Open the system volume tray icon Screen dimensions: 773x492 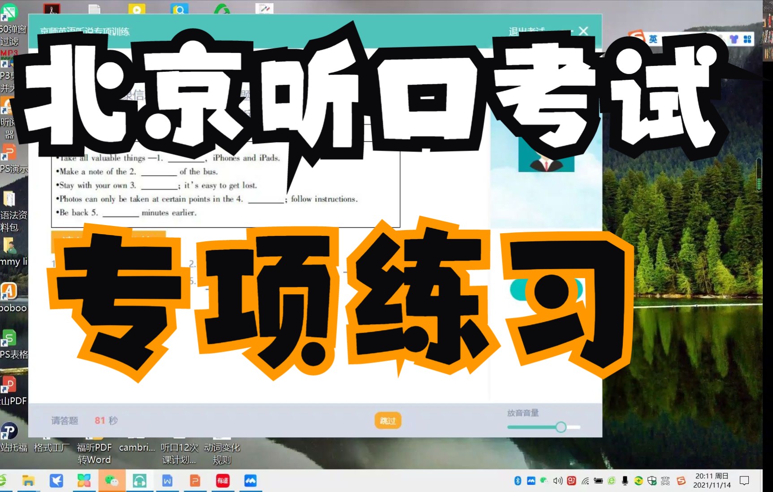pyautogui.click(x=558, y=481)
